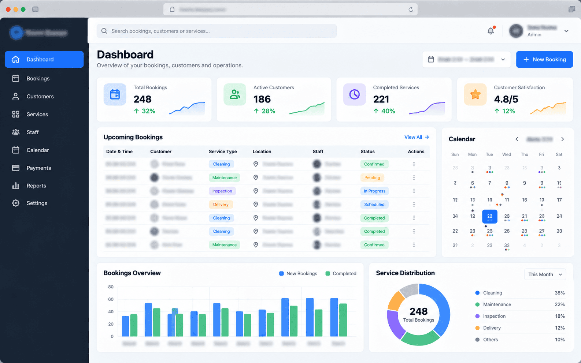Click the Scheduled status badge
This screenshot has height=363, width=581.
(x=374, y=205)
